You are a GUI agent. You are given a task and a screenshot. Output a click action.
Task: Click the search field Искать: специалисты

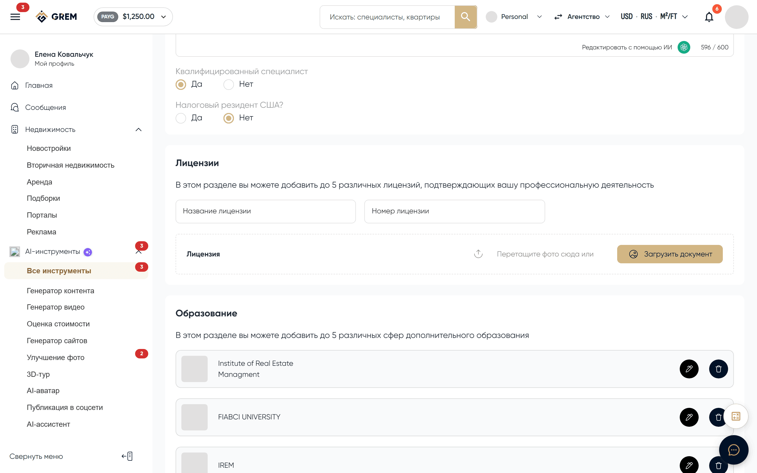click(x=387, y=17)
